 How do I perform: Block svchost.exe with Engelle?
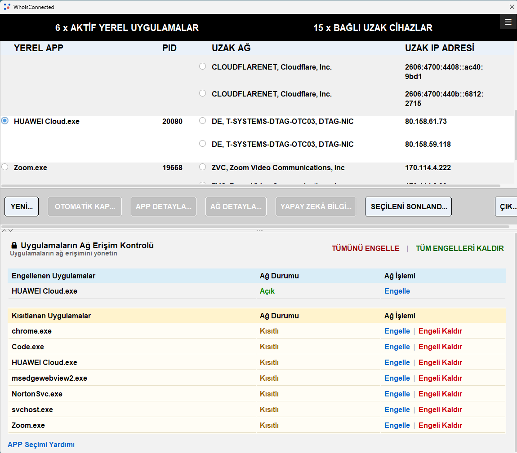pos(397,409)
